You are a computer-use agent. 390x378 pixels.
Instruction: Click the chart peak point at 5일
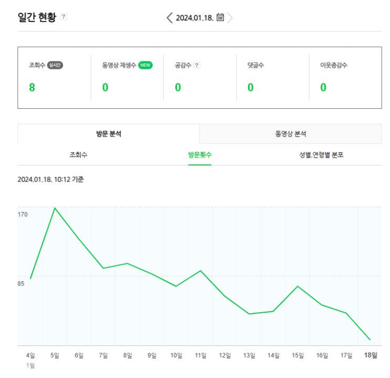[55, 208]
